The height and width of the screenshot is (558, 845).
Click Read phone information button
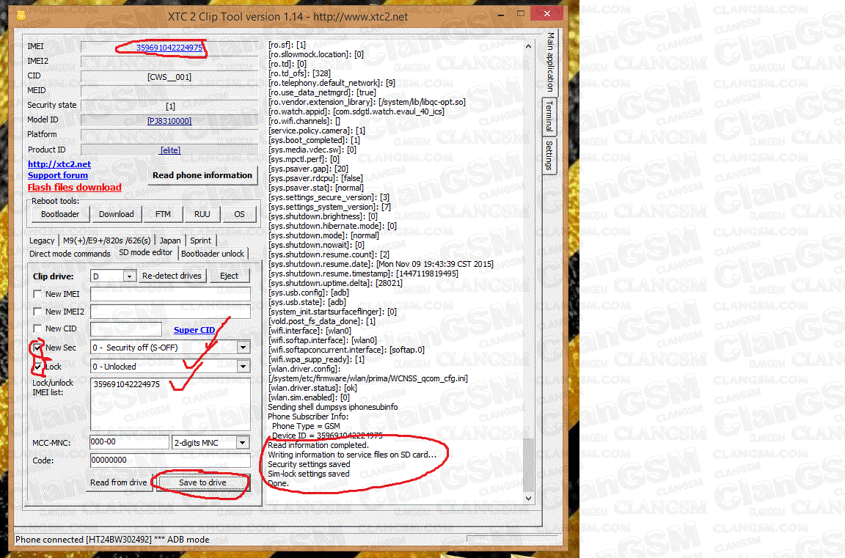(202, 175)
